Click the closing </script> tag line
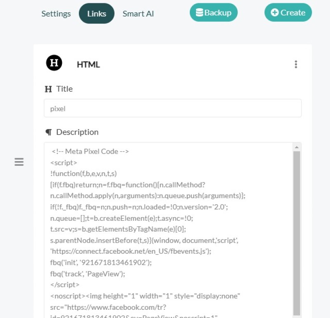330x318 pixels. click(x=65, y=285)
